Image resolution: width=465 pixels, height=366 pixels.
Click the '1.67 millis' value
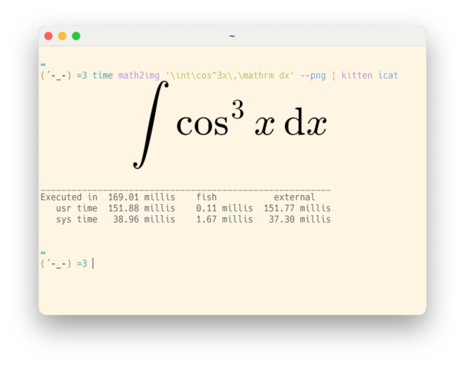coord(224,219)
